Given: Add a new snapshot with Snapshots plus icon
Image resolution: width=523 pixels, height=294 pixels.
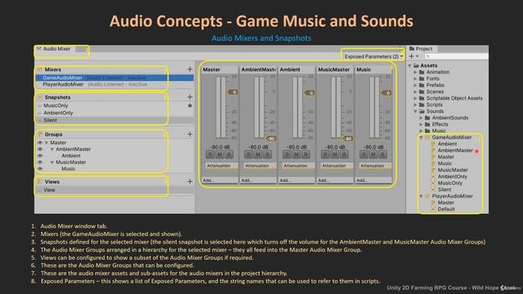Looking at the screenshot, I should tap(190, 97).
